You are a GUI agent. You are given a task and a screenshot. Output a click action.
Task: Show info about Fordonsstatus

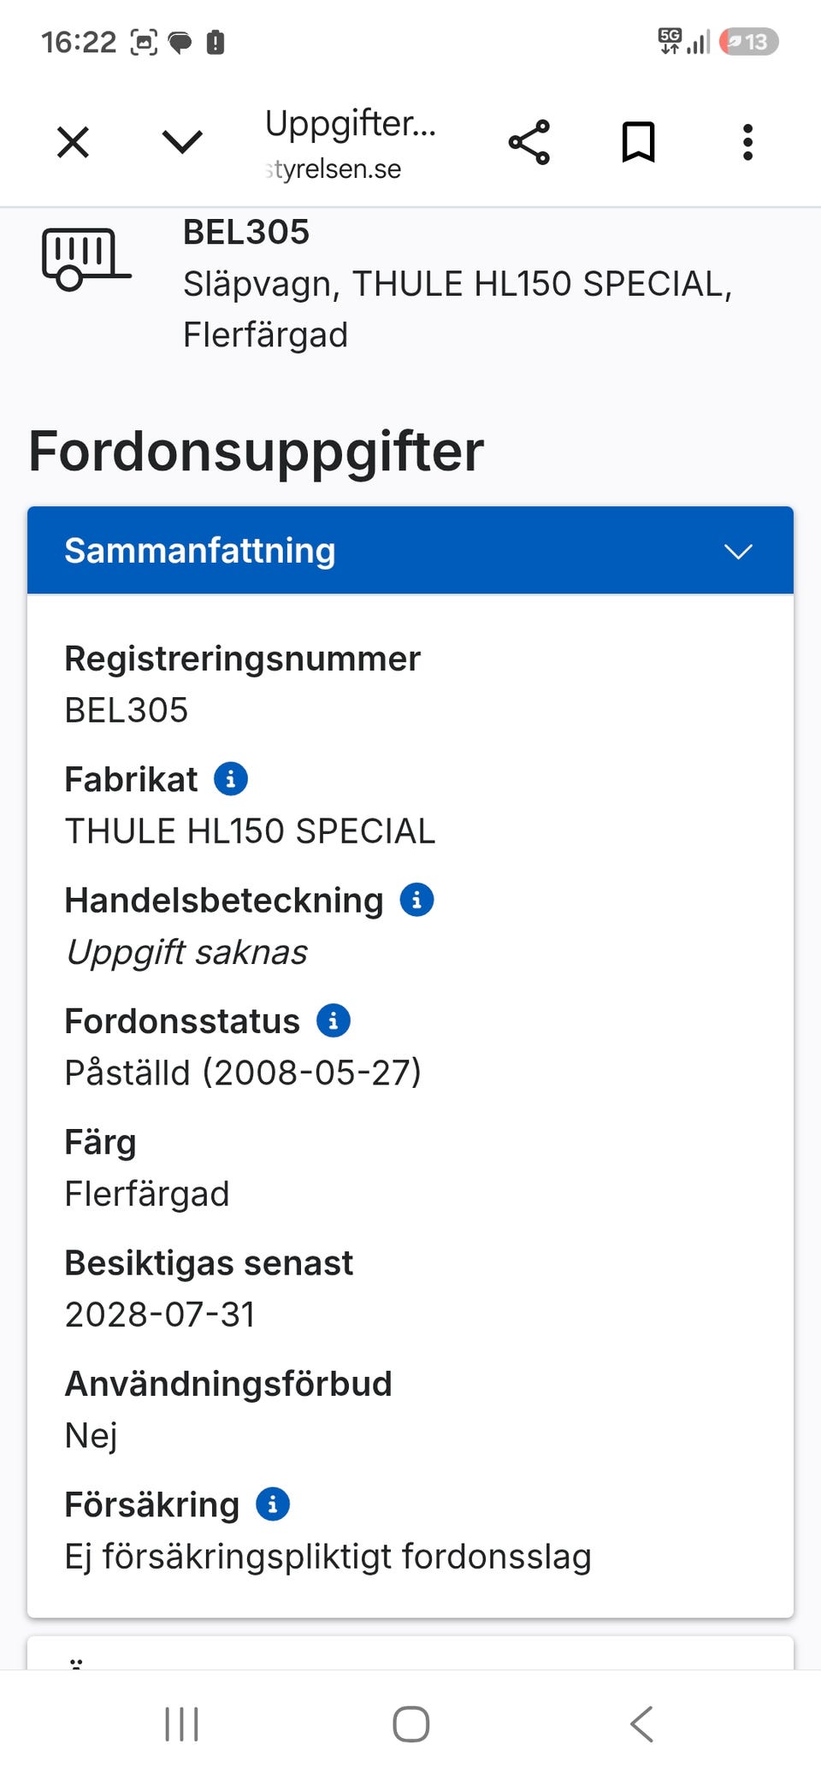[x=334, y=1020]
